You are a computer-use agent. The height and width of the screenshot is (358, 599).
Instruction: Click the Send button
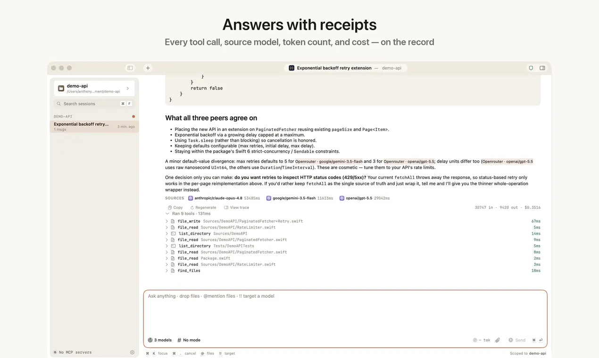tap(517, 340)
